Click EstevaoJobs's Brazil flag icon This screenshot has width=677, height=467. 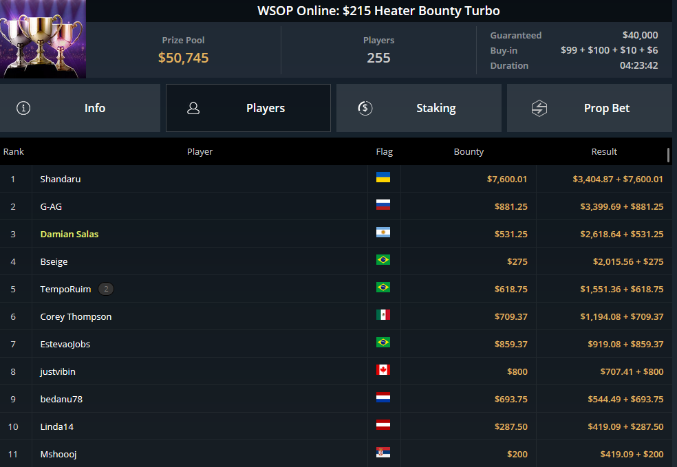[383, 343]
